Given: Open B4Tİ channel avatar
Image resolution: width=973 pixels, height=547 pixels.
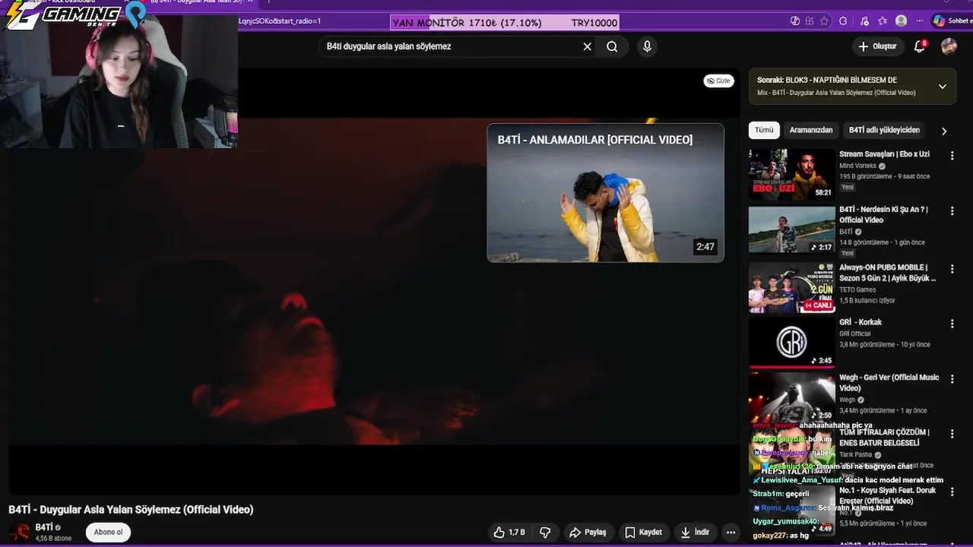Looking at the screenshot, I should [x=19, y=532].
